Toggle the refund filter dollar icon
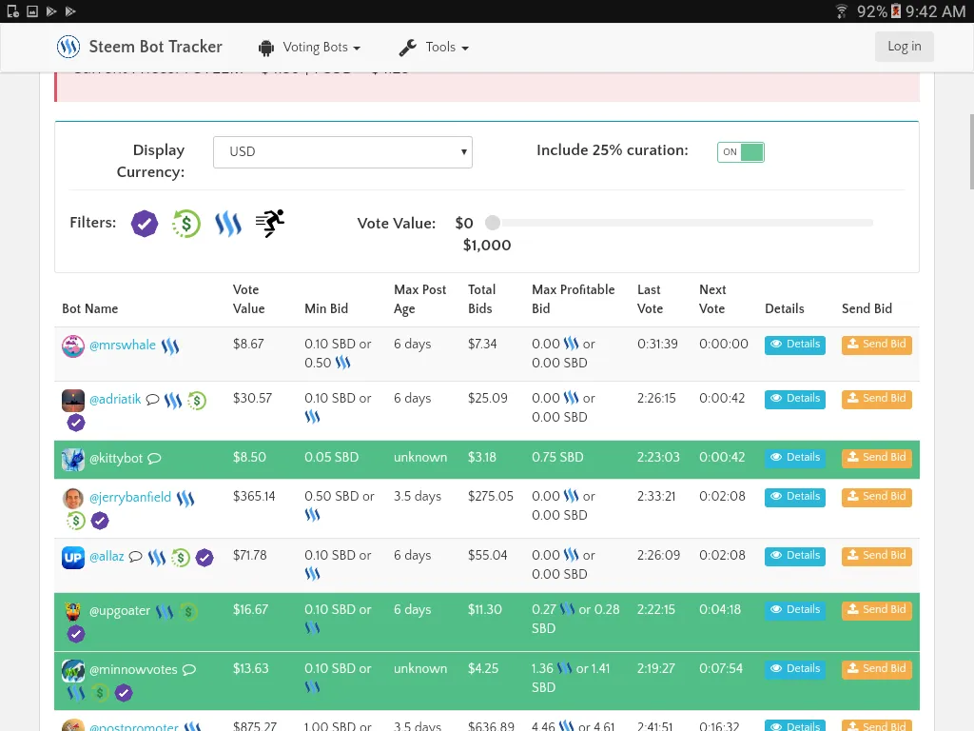 click(x=186, y=224)
